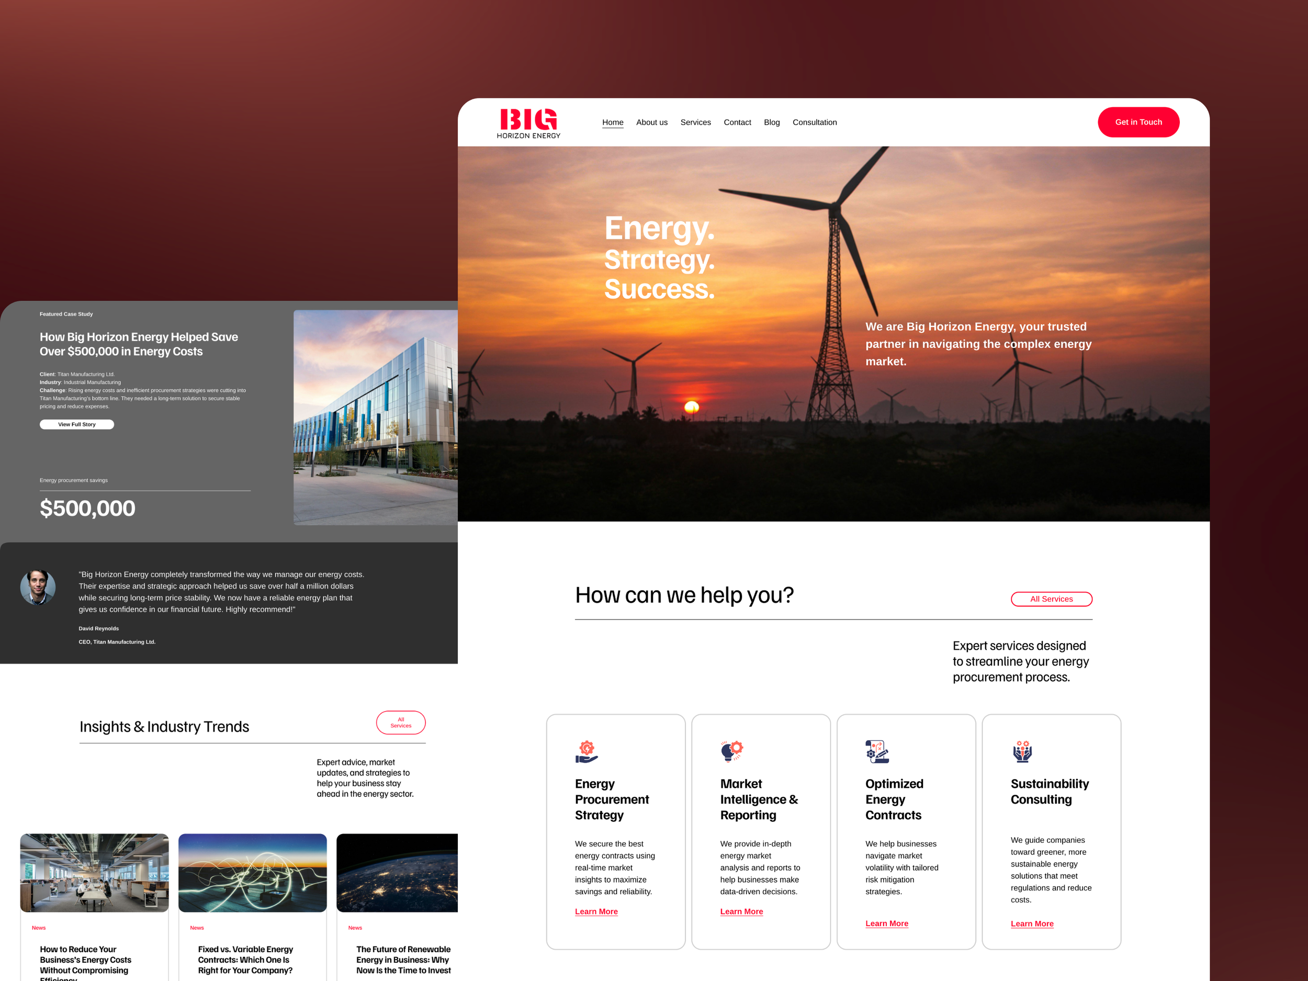
Task: Open article How to Reduce Your Business's Energy Costs
Action: click(86, 964)
